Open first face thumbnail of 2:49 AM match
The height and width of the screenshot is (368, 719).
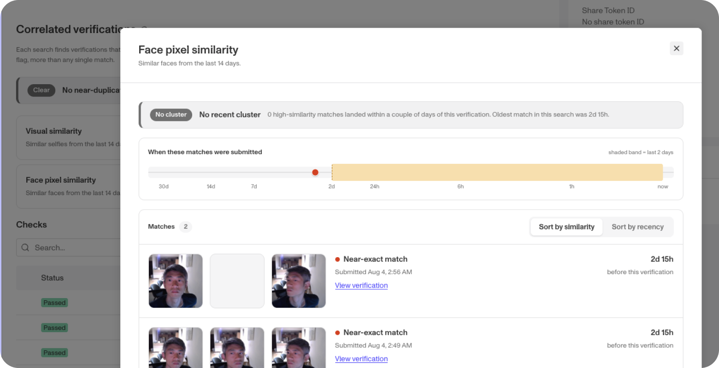(x=176, y=347)
